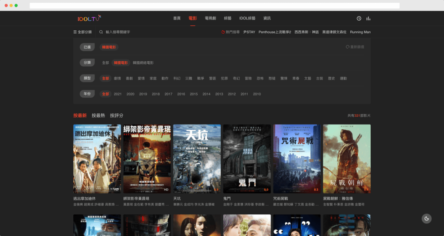Toggle dark mode moon button

(x=427, y=219)
